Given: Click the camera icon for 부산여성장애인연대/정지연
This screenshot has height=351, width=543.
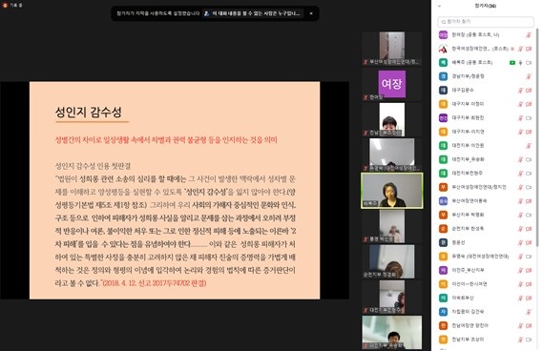Looking at the screenshot, I should tap(529, 187).
